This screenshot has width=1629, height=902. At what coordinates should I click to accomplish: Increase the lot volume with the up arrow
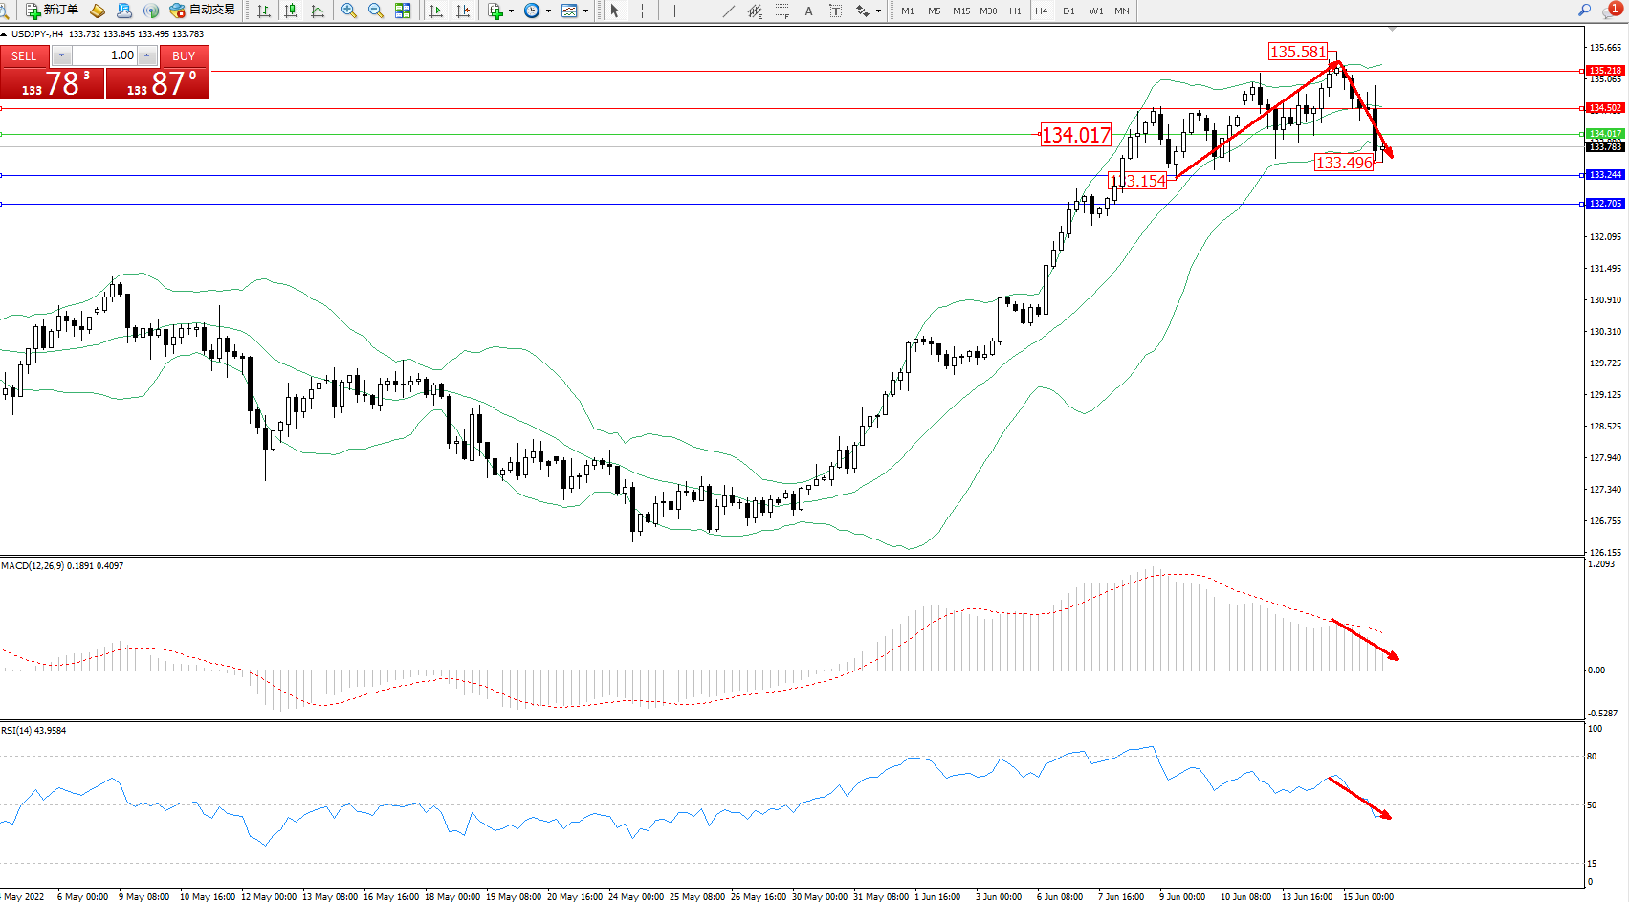(146, 55)
